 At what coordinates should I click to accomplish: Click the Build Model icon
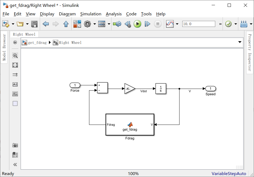tap(244, 24)
